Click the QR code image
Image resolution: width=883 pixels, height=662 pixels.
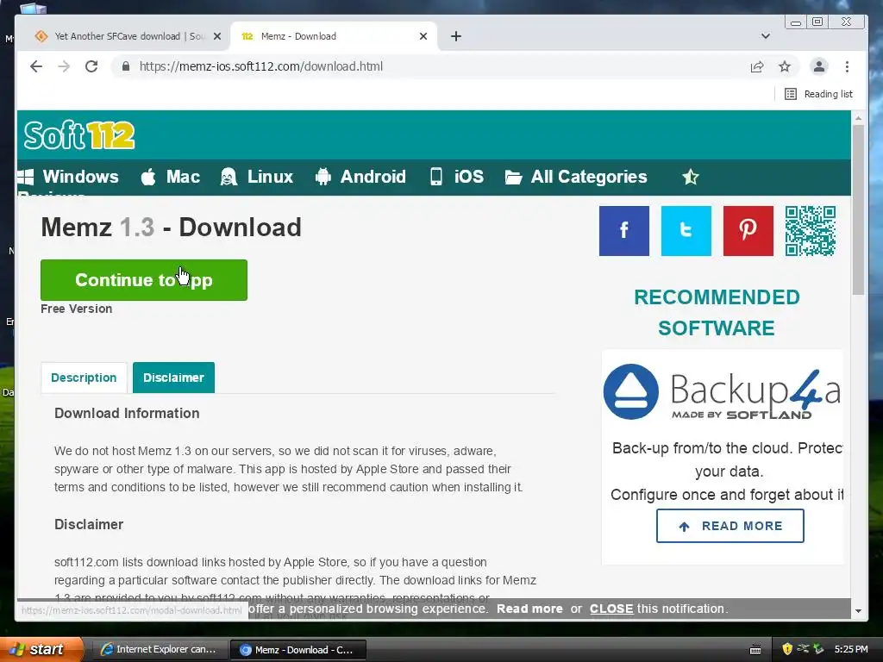tap(811, 231)
